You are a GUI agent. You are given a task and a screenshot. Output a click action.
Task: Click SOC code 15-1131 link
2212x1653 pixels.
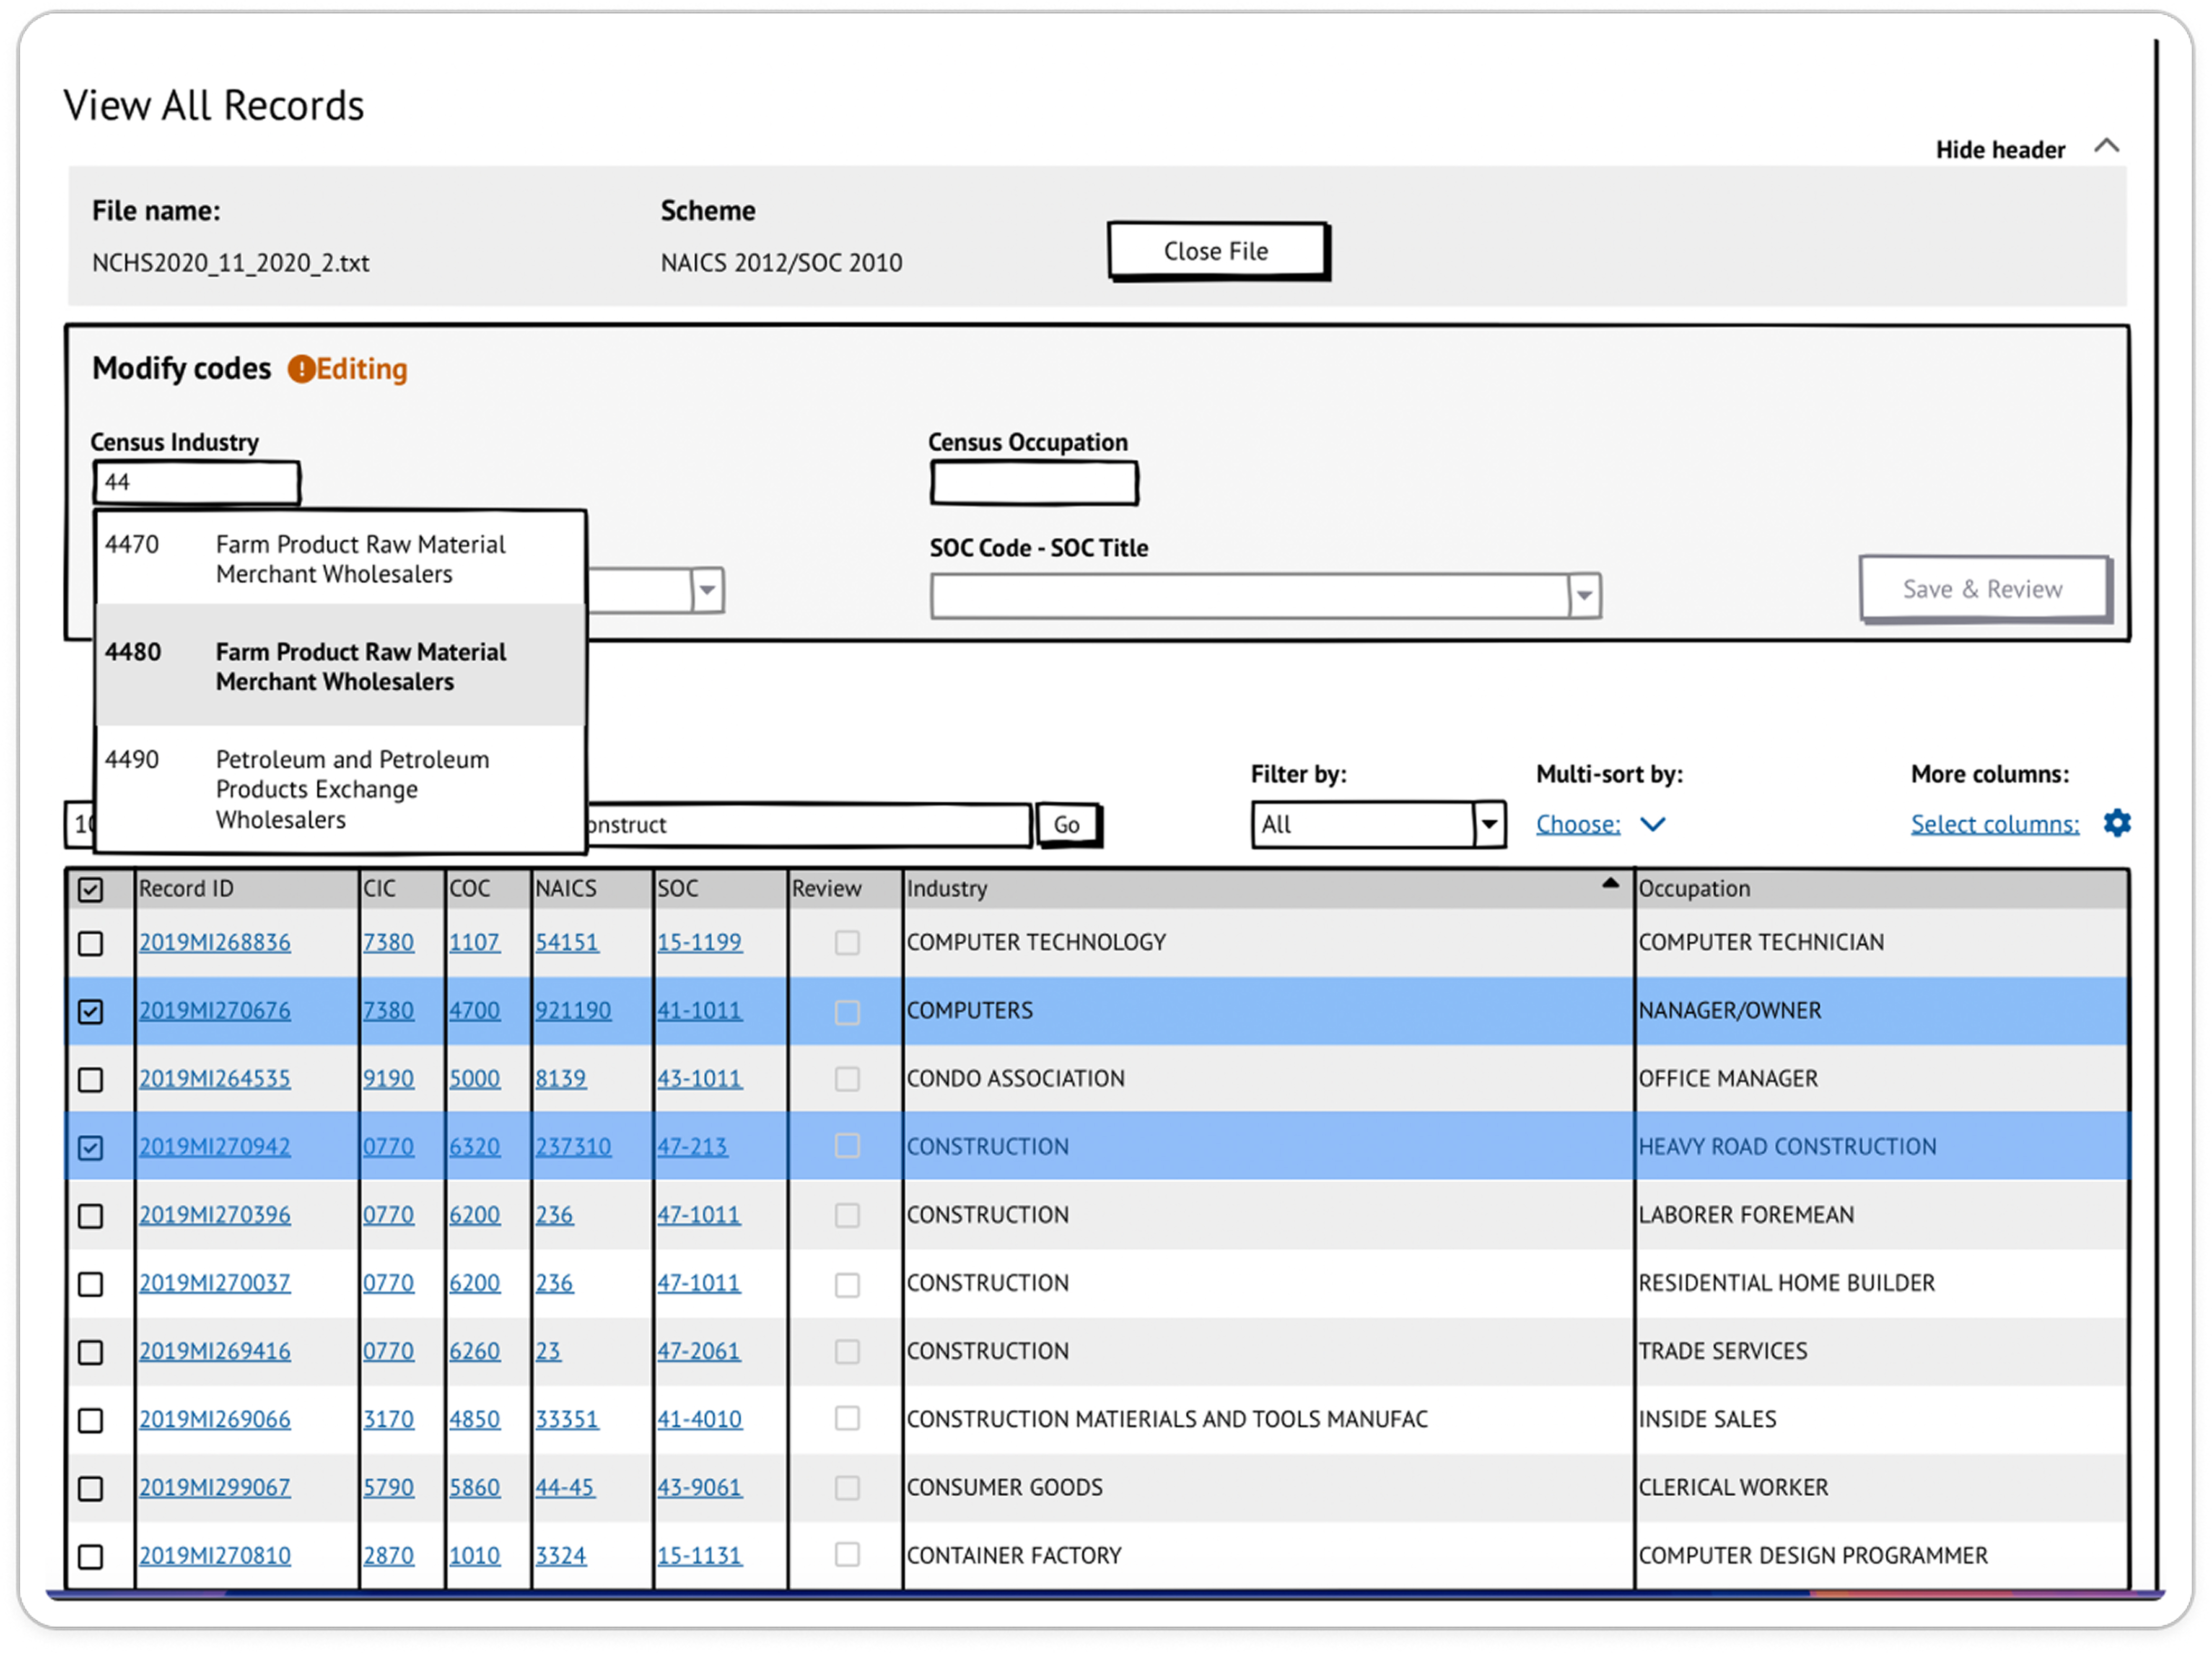[699, 1556]
